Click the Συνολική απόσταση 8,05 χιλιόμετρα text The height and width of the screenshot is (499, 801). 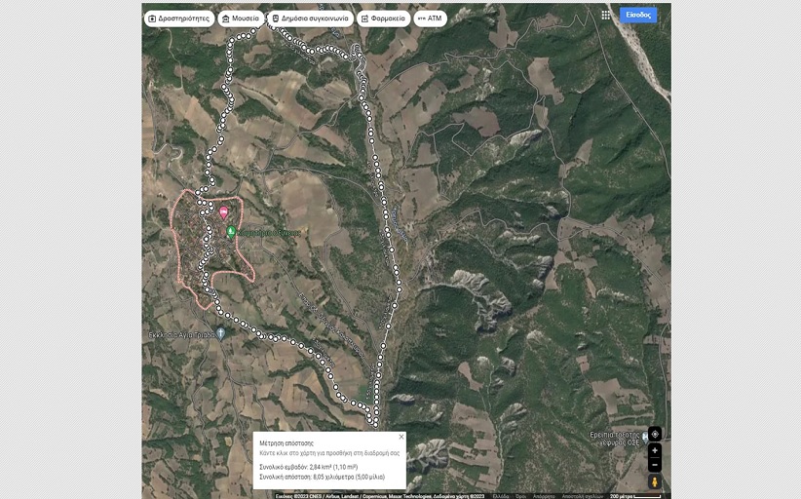coord(322,477)
